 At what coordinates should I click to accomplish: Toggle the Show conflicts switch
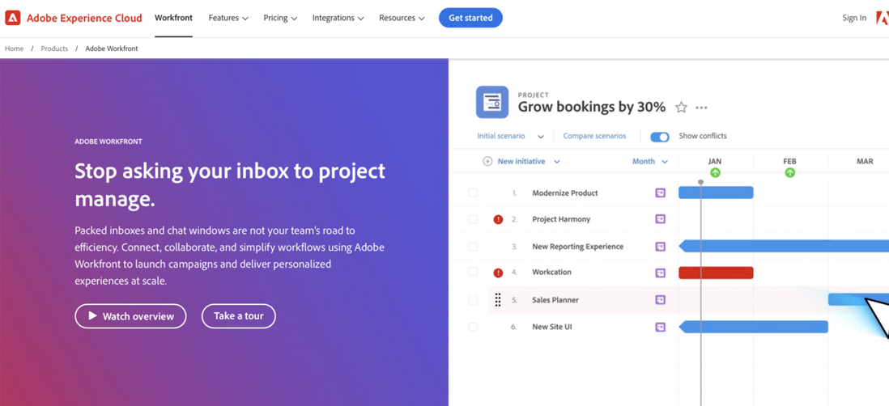point(660,137)
